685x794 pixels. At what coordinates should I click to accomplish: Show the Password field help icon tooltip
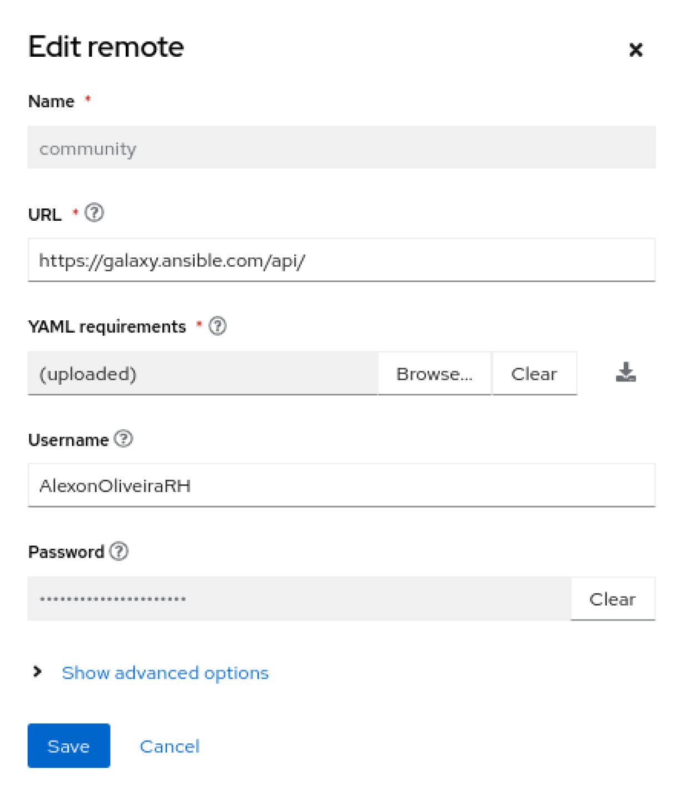click(x=119, y=552)
